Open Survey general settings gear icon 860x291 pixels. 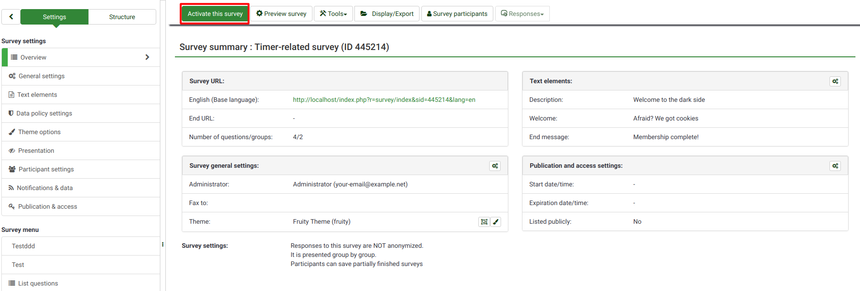point(495,166)
